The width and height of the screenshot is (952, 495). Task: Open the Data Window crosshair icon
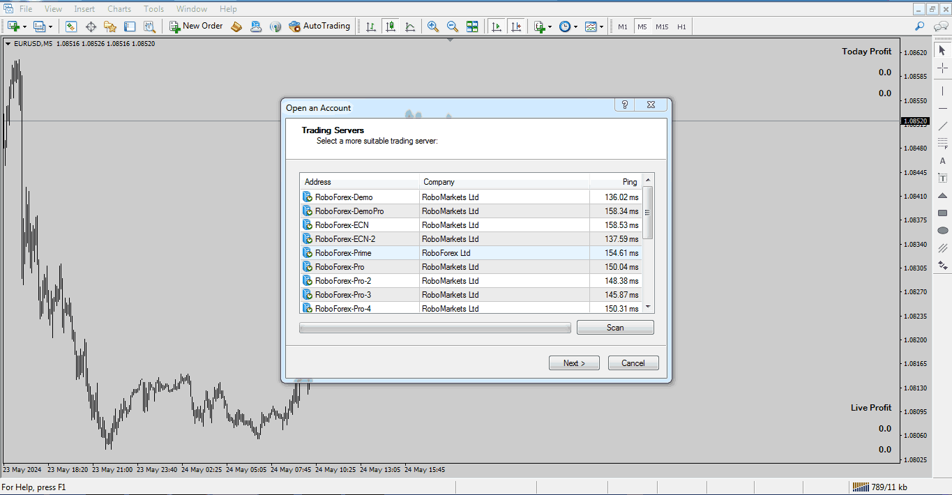click(91, 26)
